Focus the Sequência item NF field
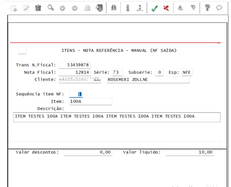Screen dimensions: 231x187 point(76,94)
